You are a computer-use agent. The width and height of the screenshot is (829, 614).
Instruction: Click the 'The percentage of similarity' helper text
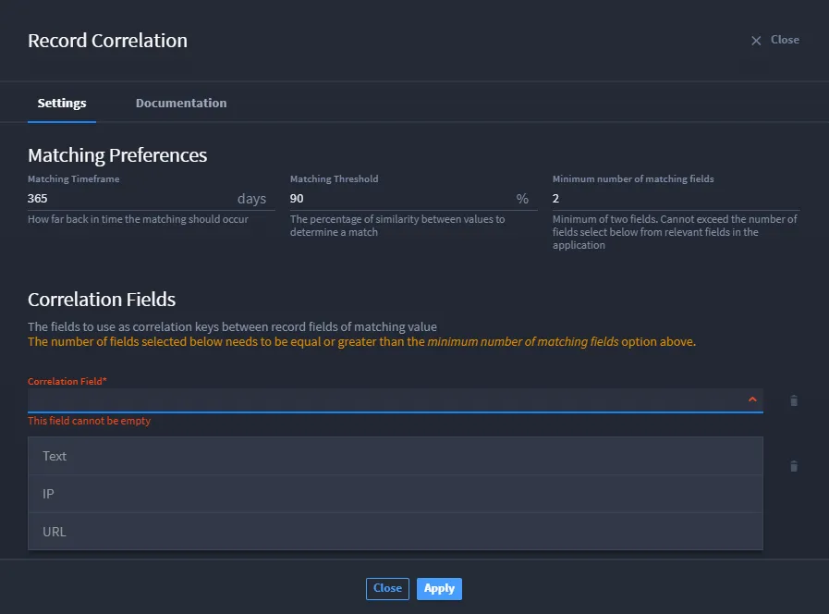point(397,226)
